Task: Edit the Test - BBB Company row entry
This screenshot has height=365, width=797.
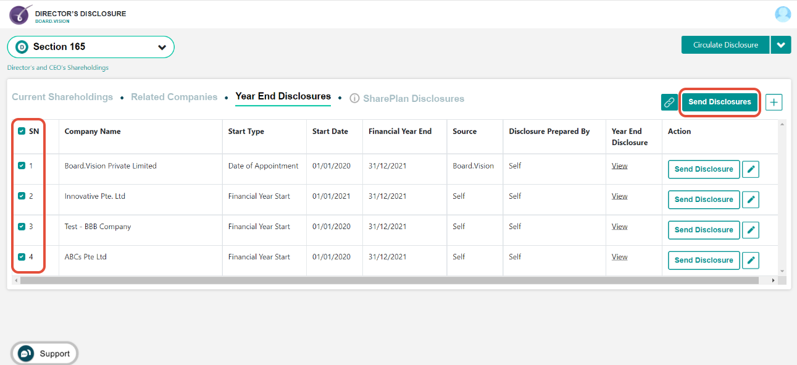Action: point(750,229)
